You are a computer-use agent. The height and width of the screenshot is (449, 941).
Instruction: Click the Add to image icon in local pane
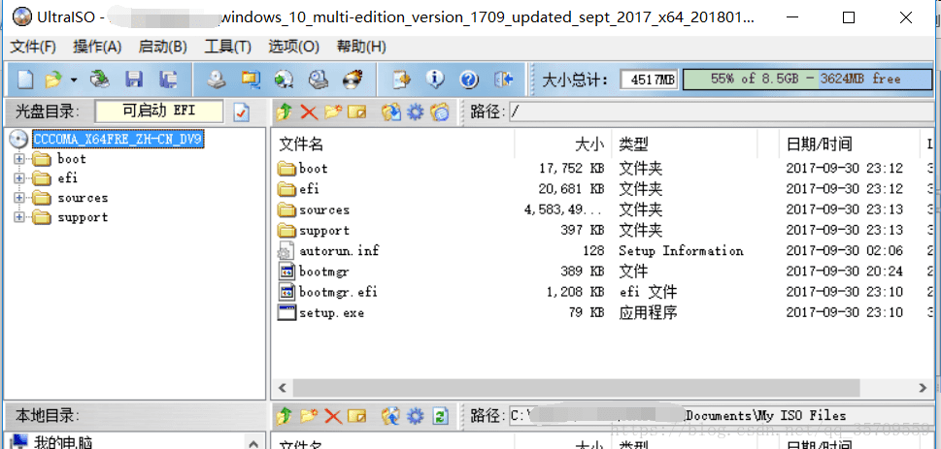391,415
